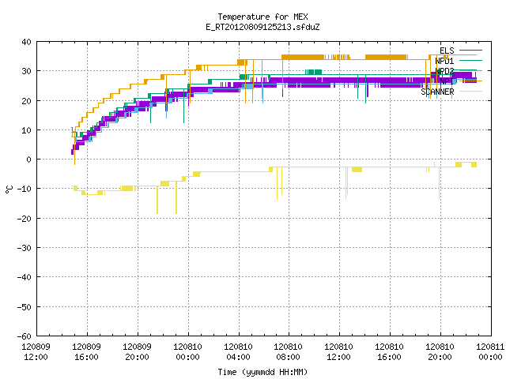Viewport: 506px width, 379px height.
Task: Click the °C y-axis unit label
Action: [x=9, y=189]
